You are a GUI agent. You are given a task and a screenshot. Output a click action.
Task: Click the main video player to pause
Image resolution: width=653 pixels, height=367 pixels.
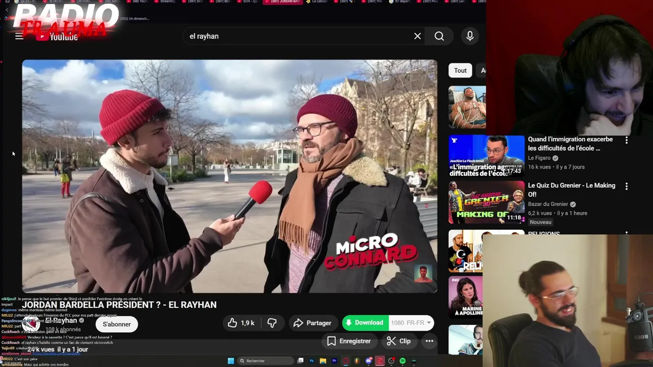(230, 176)
